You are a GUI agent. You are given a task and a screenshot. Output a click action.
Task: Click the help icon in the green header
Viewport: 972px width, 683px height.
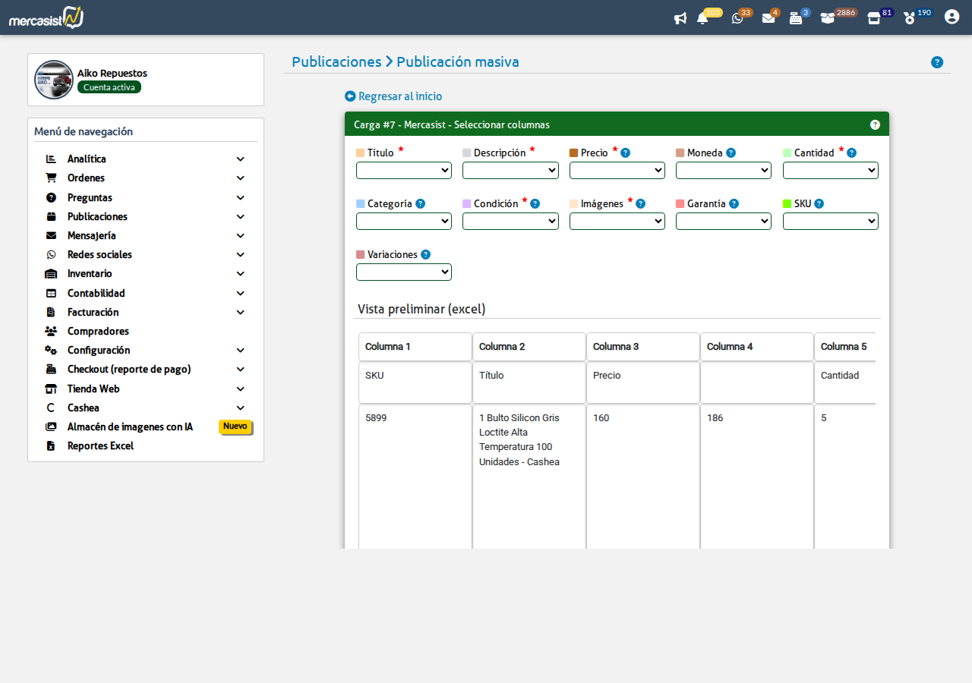click(875, 124)
